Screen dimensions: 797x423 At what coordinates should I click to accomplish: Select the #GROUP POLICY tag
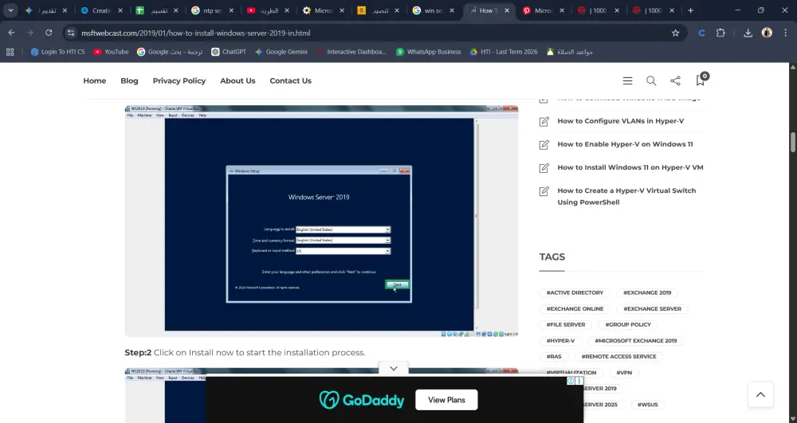pos(628,324)
